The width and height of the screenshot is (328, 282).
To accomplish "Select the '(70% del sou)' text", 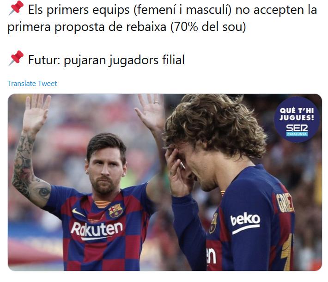I will 208,27.
